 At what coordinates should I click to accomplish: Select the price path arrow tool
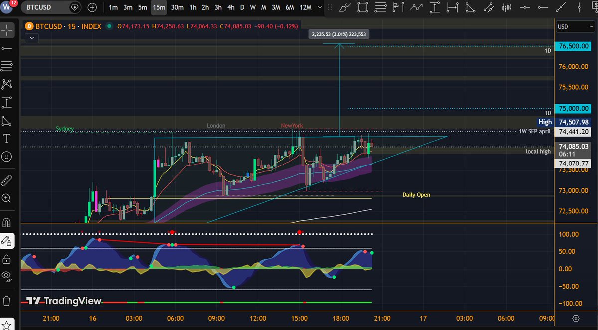416,7
